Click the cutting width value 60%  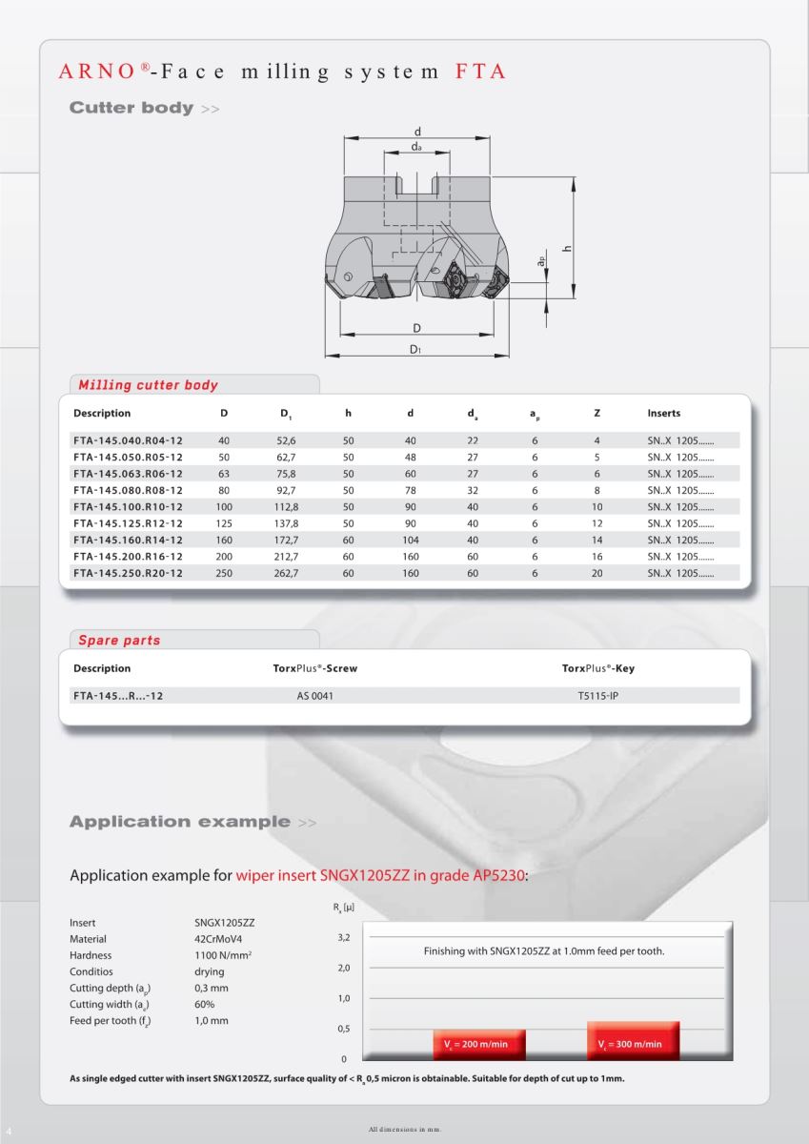point(205,1005)
